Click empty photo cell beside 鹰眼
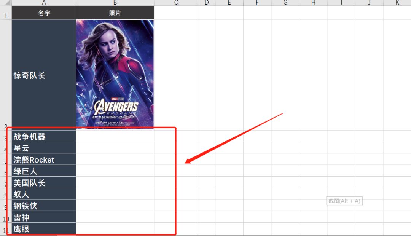This screenshot has width=411, height=236. [115, 228]
